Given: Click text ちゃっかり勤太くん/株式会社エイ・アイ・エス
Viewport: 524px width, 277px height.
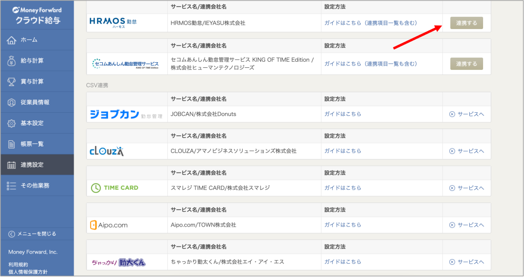Looking at the screenshot, I should click(x=227, y=262).
